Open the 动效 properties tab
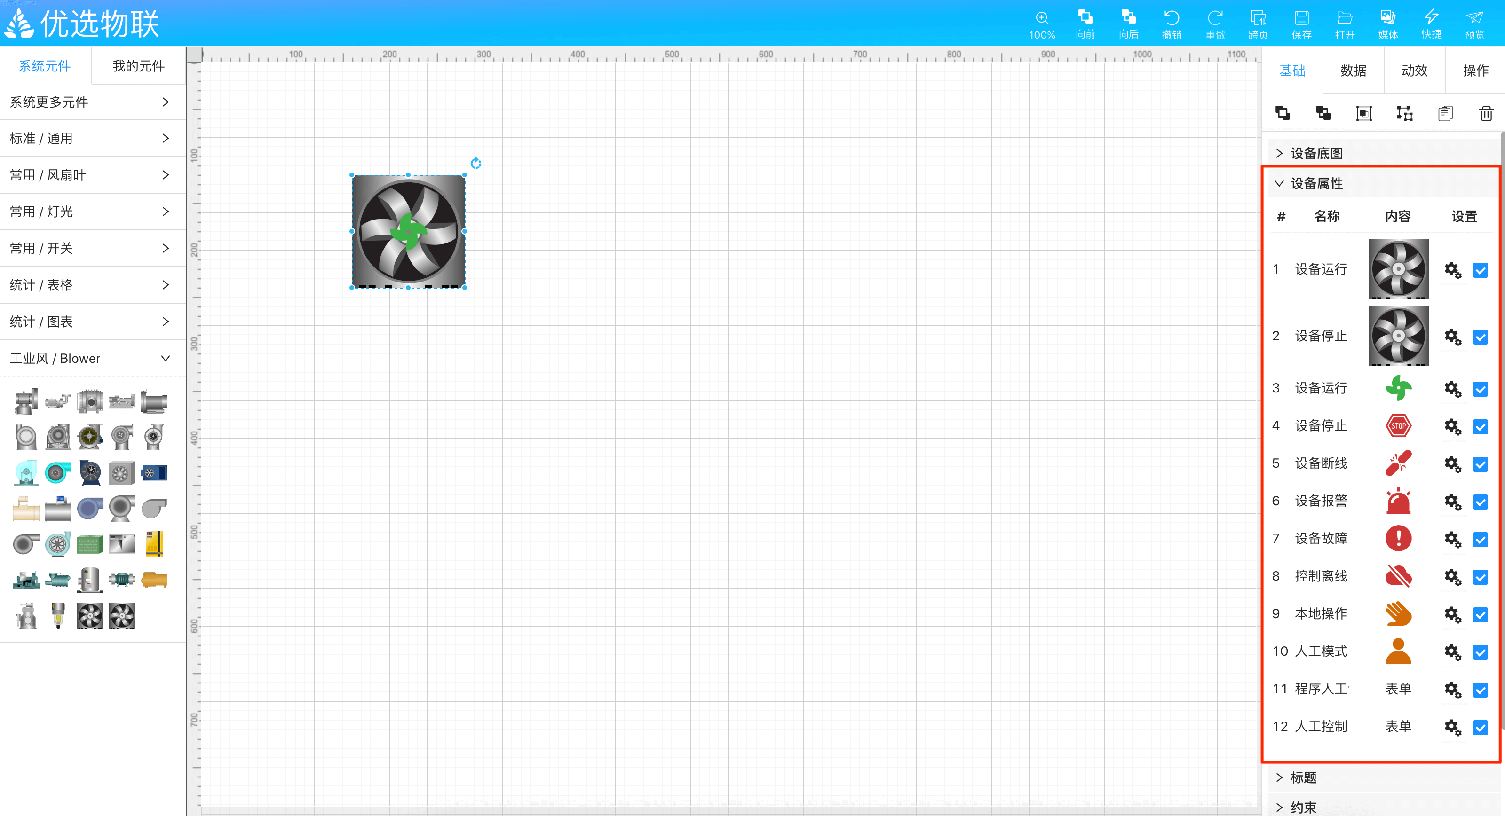This screenshot has height=816, width=1505. [x=1414, y=71]
